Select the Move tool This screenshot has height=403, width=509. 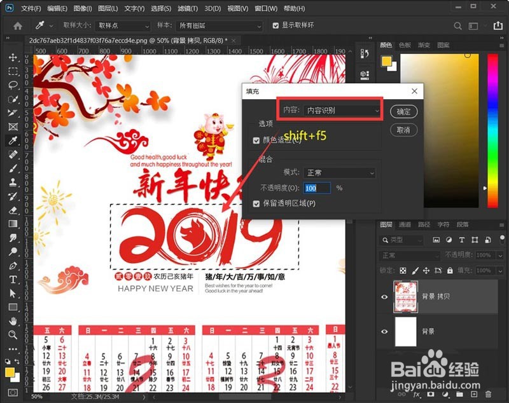click(13, 57)
